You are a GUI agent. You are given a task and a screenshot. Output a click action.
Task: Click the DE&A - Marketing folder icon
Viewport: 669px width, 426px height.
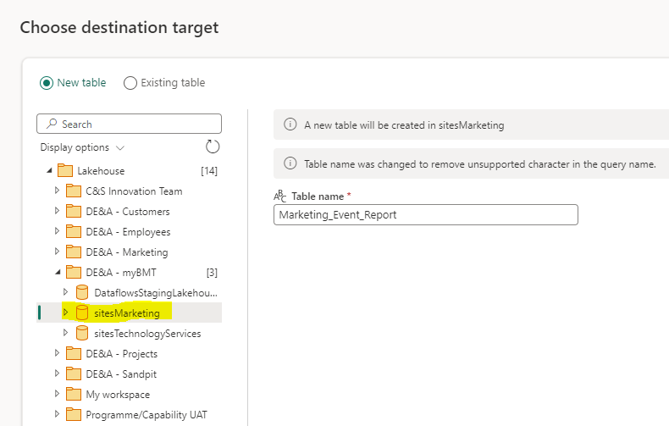[74, 252]
